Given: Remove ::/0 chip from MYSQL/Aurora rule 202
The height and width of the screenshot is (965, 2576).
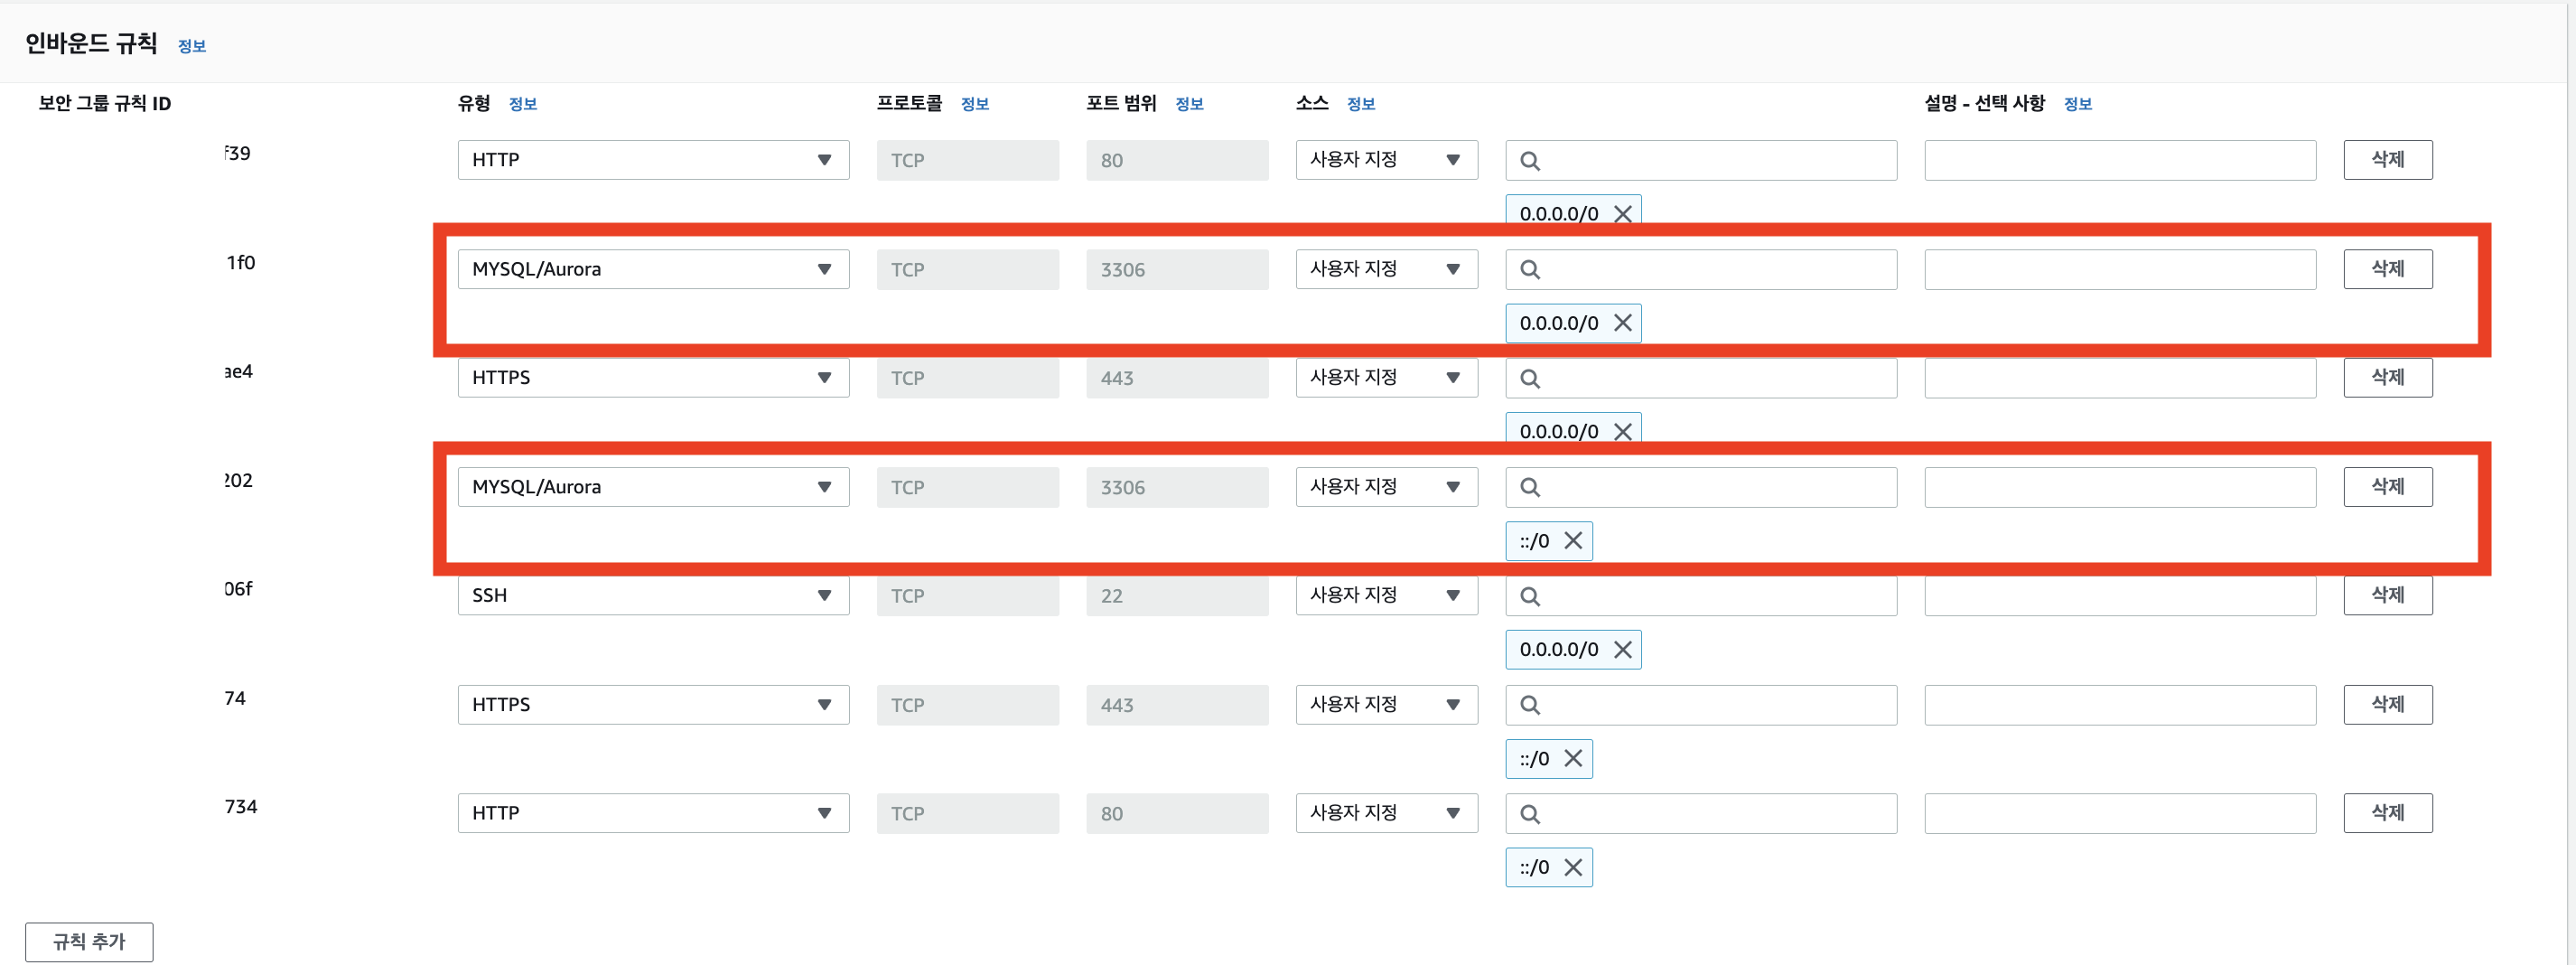Looking at the screenshot, I should click(x=1573, y=541).
